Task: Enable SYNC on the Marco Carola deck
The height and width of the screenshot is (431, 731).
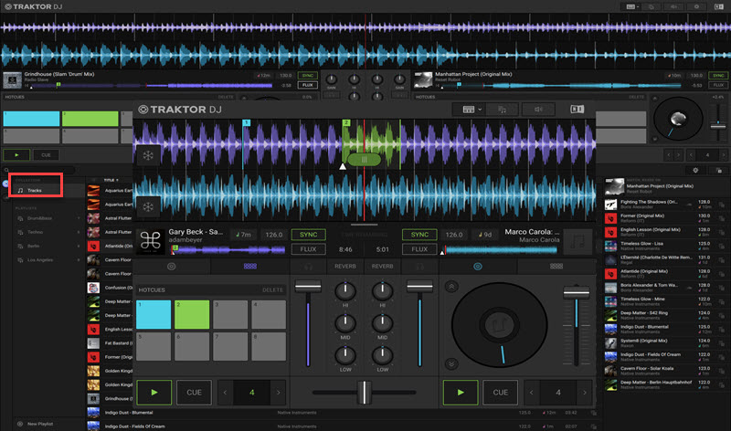Action: [419, 235]
